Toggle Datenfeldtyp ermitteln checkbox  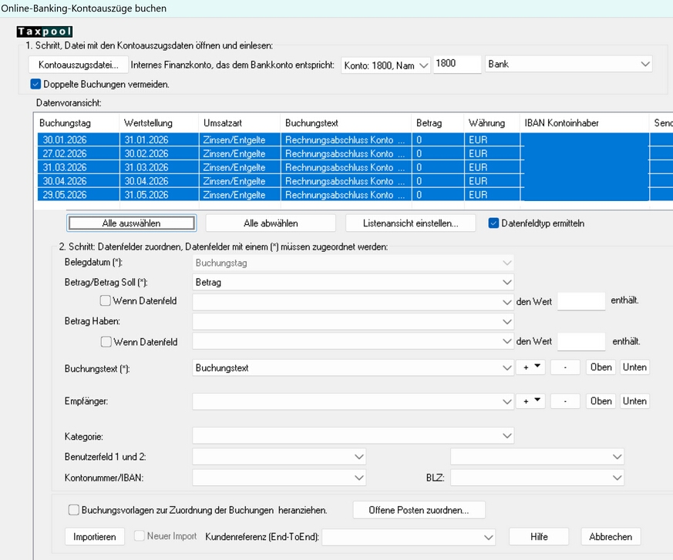click(x=493, y=223)
